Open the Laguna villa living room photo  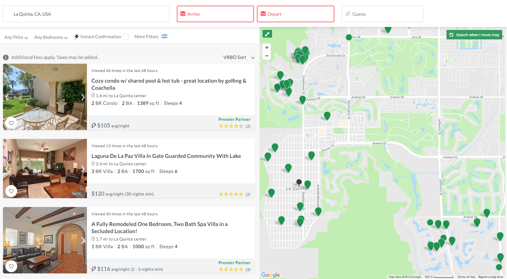point(45,169)
